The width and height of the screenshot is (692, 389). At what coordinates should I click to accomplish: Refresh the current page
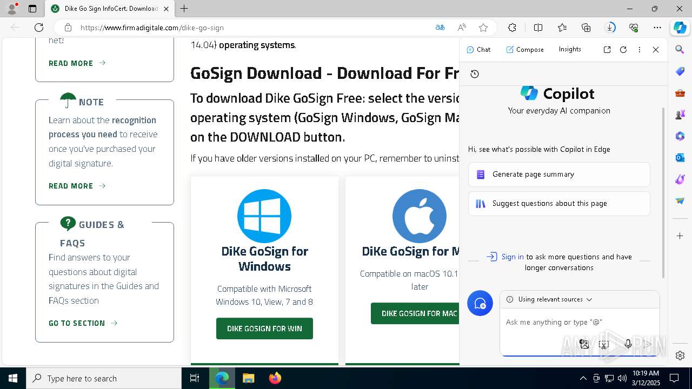coord(39,28)
